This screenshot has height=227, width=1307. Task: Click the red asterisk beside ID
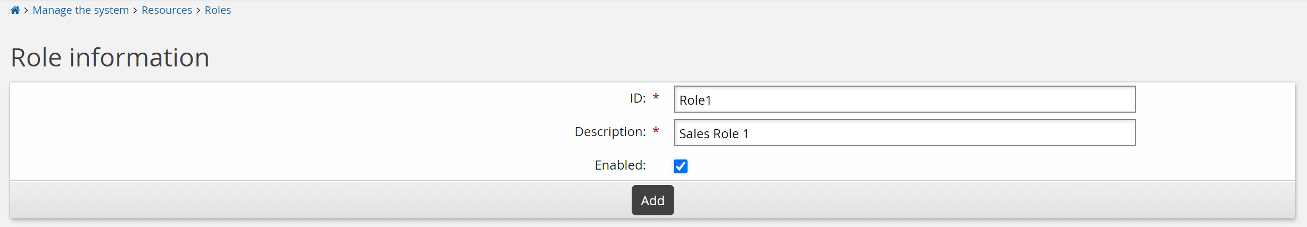pos(656,97)
